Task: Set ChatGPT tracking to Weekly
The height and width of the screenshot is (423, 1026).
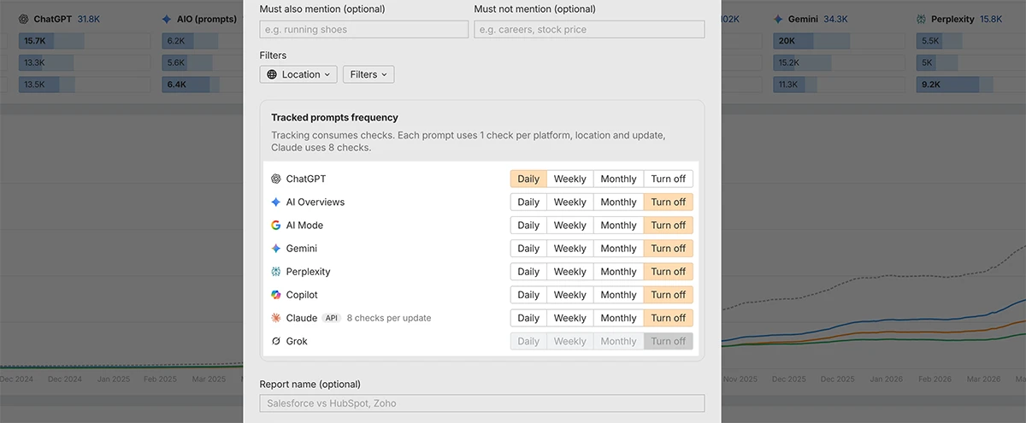Action: pyautogui.click(x=569, y=179)
